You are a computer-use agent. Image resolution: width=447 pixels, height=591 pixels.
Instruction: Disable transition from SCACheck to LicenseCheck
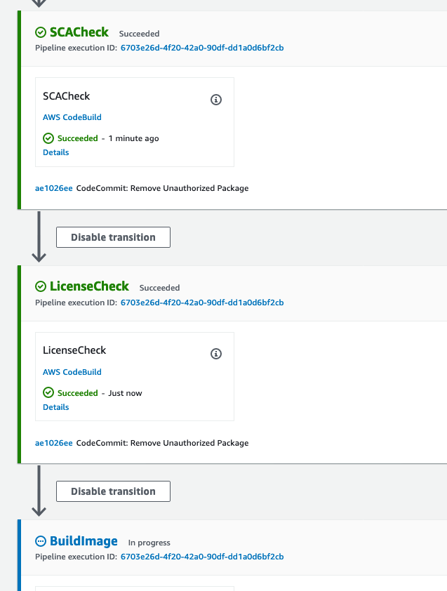pyautogui.click(x=113, y=237)
